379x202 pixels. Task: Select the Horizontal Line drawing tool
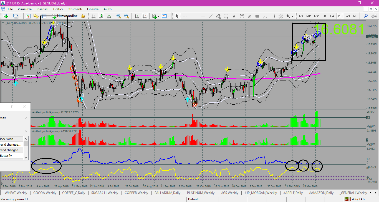[x=203, y=16]
